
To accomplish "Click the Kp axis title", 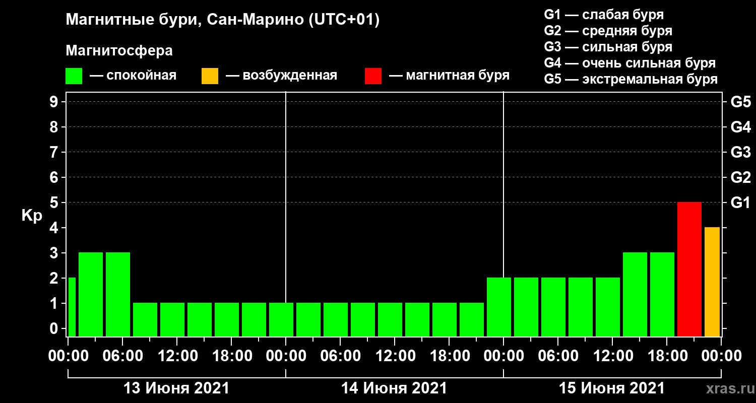I will (31, 216).
